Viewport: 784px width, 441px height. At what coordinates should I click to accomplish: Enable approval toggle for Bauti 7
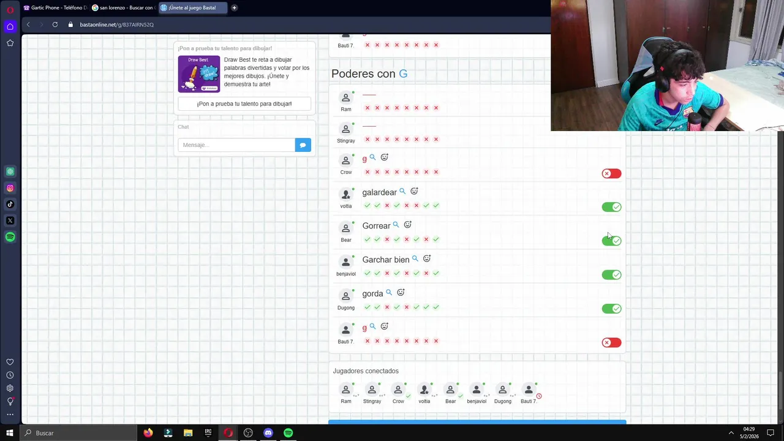coord(611,342)
